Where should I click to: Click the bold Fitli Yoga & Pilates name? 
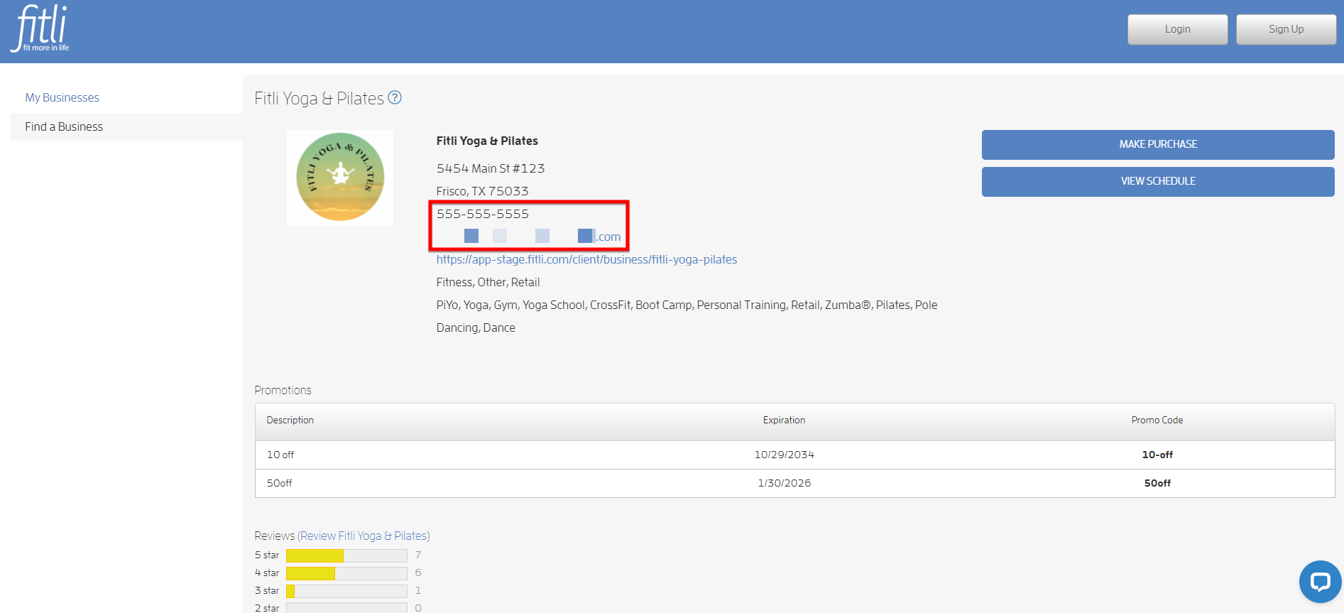click(x=487, y=141)
